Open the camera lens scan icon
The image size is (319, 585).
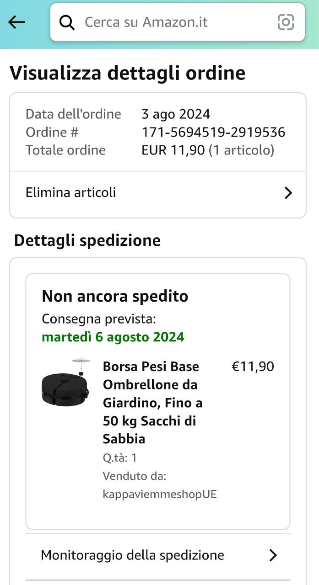click(286, 22)
